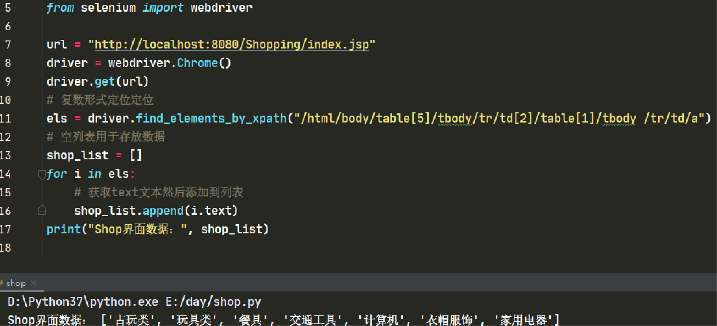The height and width of the screenshot is (326, 717).
Task: Click the 'url' variable name on line 7
Action: (x=57, y=44)
